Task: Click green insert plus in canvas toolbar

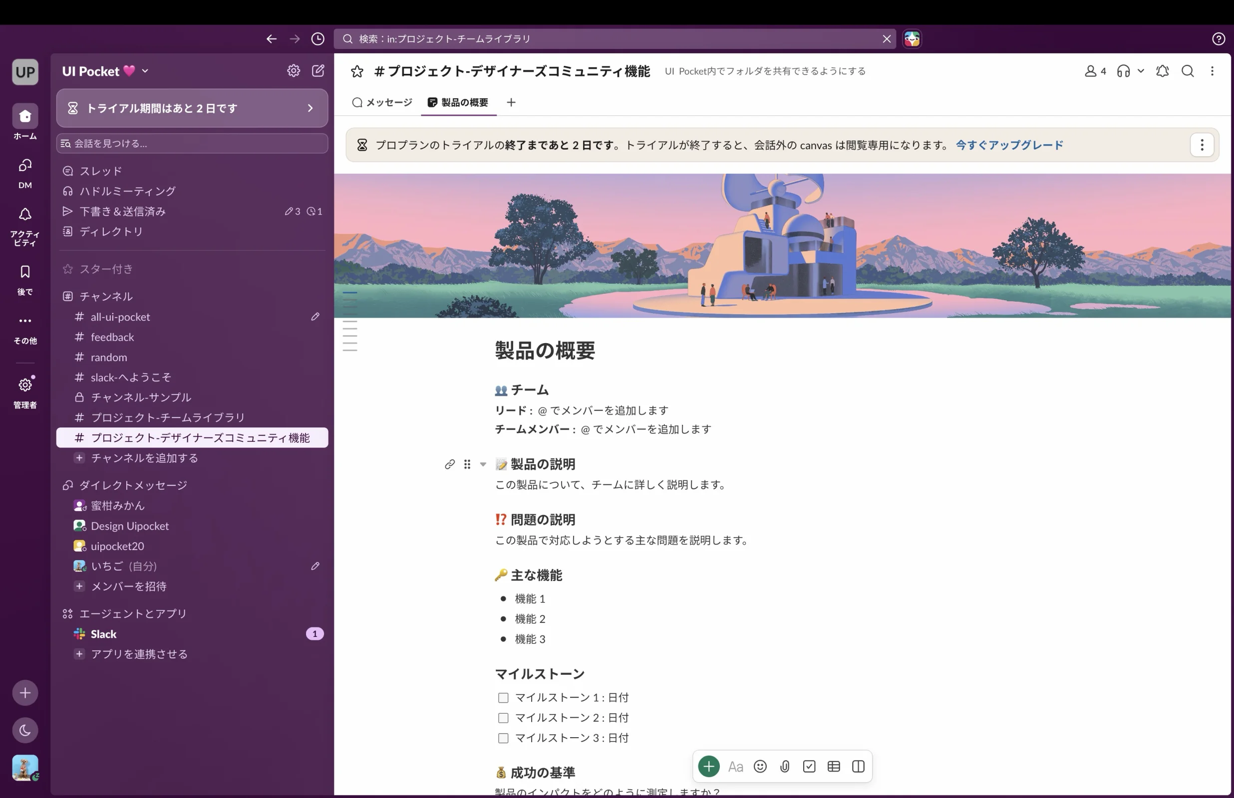Action: [709, 767]
